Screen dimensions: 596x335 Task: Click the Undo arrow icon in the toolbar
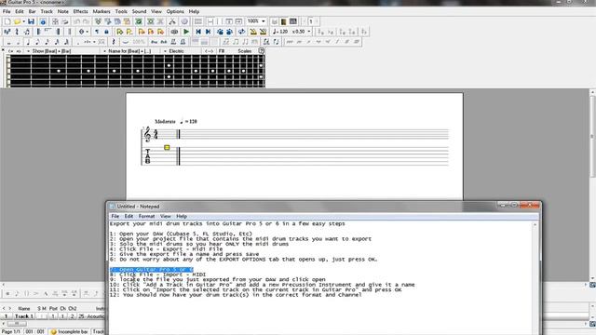point(76,21)
